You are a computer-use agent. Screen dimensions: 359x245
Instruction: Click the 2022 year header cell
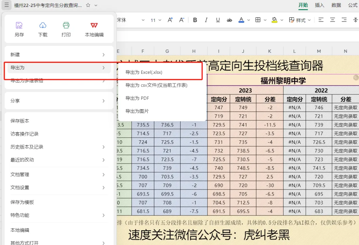tap(321, 90)
